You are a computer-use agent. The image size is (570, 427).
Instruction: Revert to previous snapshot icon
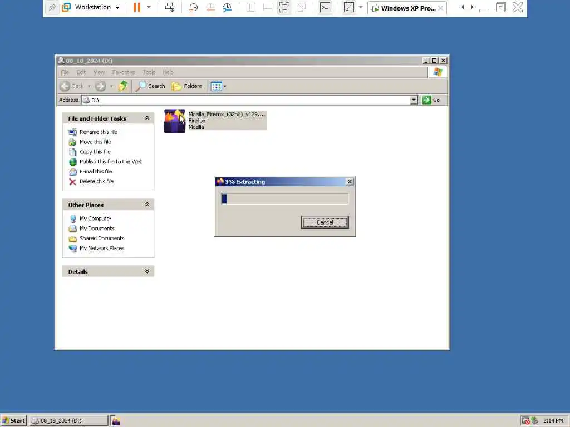(x=210, y=7)
